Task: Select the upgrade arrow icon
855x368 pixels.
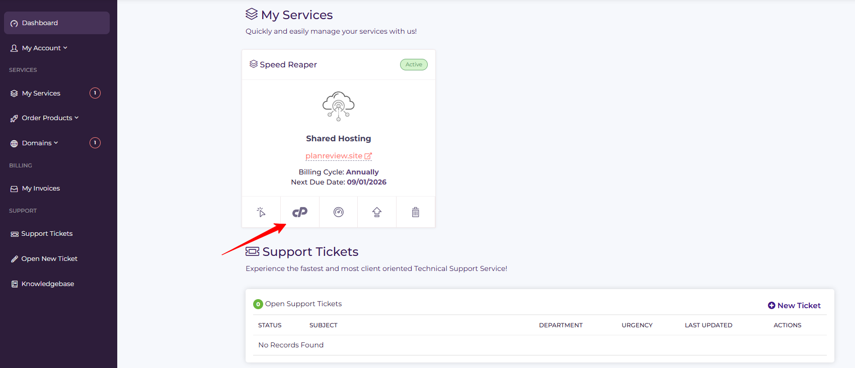Action: pos(377,212)
